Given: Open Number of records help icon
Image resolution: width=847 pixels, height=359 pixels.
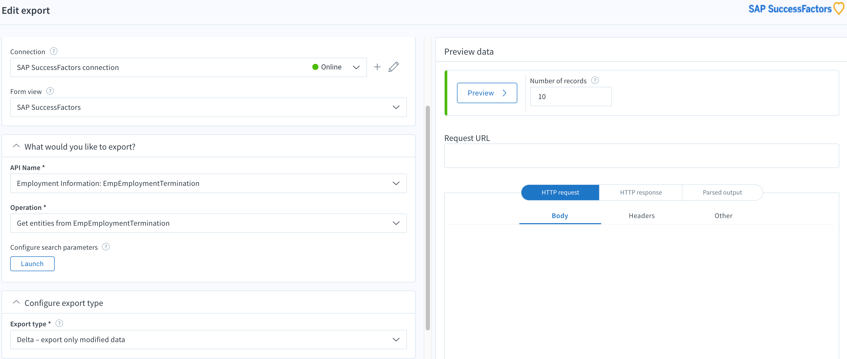Looking at the screenshot, I should pos(595,80).
